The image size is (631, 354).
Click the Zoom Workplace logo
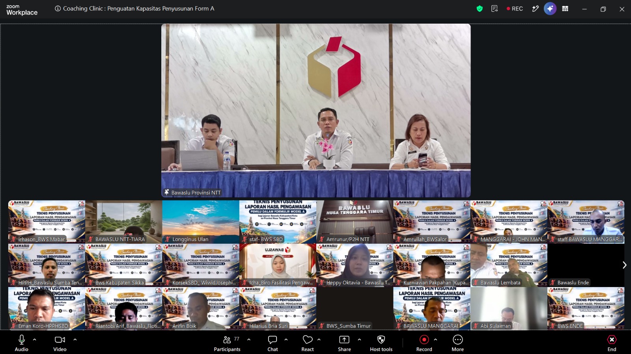pos(22,10)
